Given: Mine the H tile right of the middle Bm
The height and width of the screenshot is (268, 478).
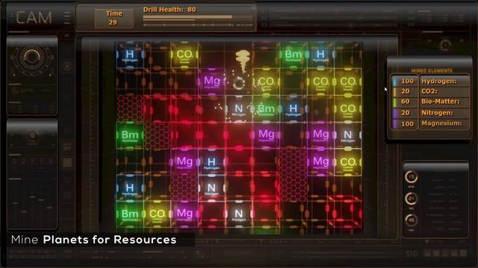Looking at the screenshot, I should click(x=294, y=109).
